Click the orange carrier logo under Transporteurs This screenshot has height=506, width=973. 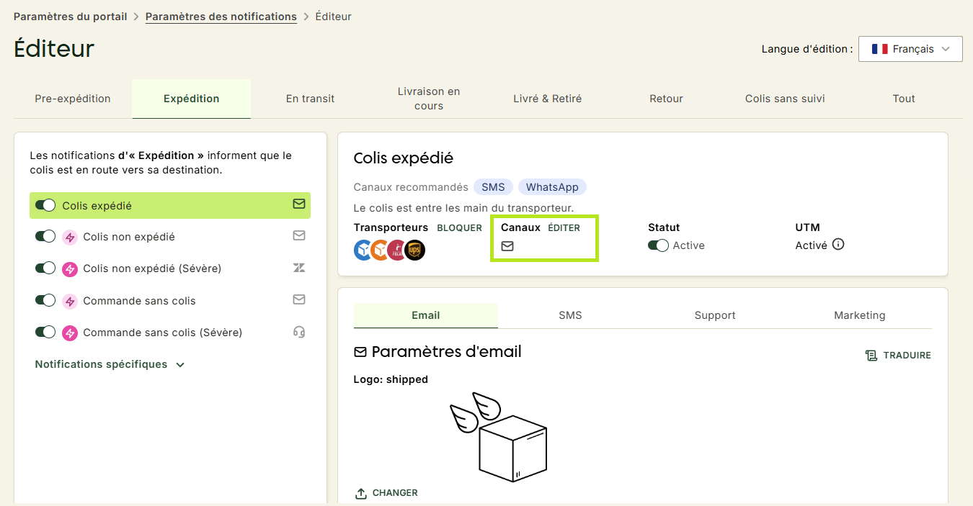pos(381,250)
